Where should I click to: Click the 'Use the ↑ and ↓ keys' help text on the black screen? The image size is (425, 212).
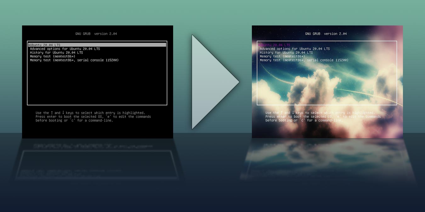coord(90,113)
